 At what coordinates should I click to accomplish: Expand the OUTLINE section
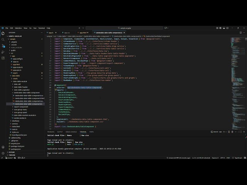12,152
